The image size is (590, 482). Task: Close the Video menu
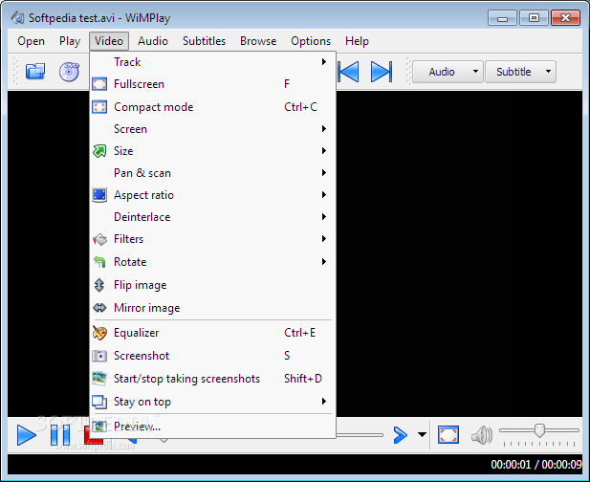click(x=109, y=41)
